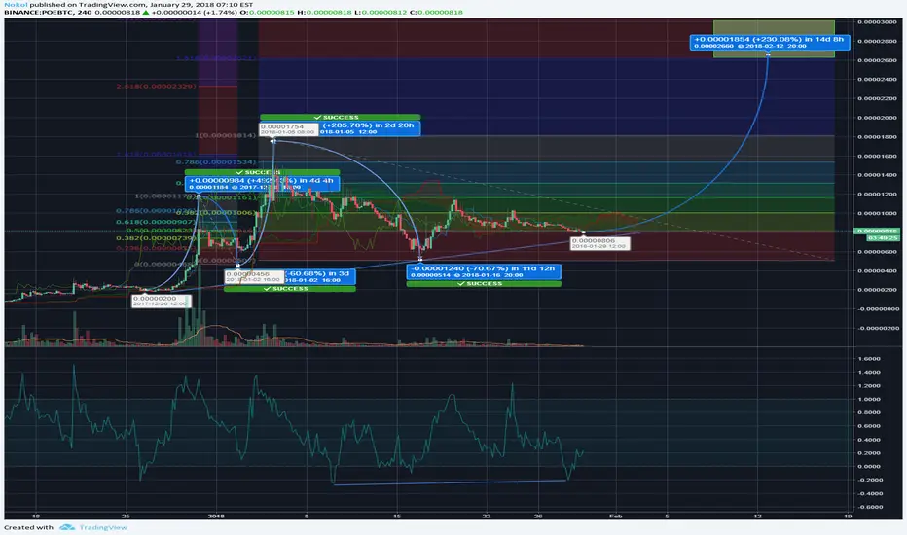Click the 0.00000456 price callout
This screenshot has width=907, height=535.
[x=255, y=276]
